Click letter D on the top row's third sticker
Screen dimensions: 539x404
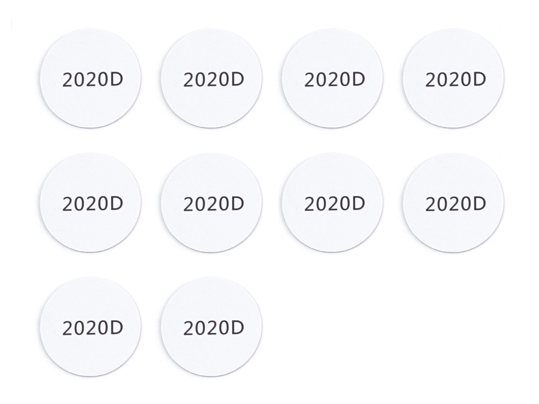pos(358,79)
